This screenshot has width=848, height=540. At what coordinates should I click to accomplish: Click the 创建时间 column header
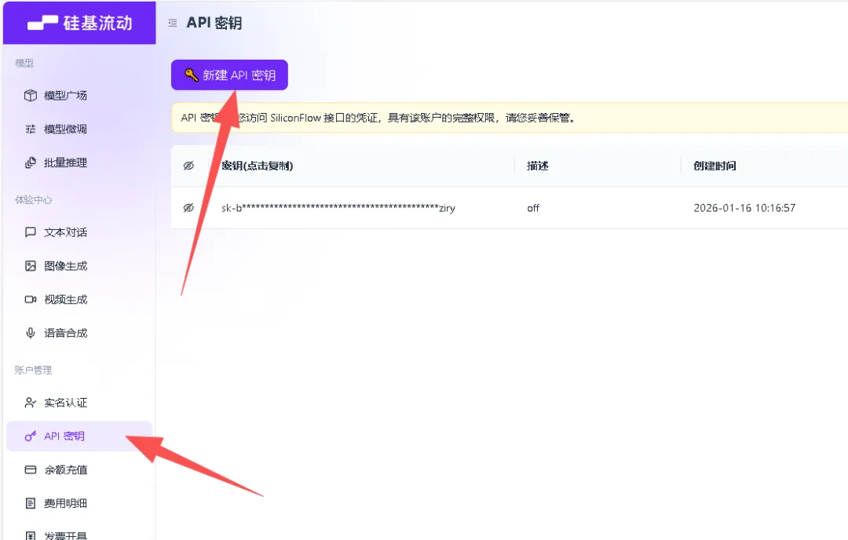click(x=715, y=166)
